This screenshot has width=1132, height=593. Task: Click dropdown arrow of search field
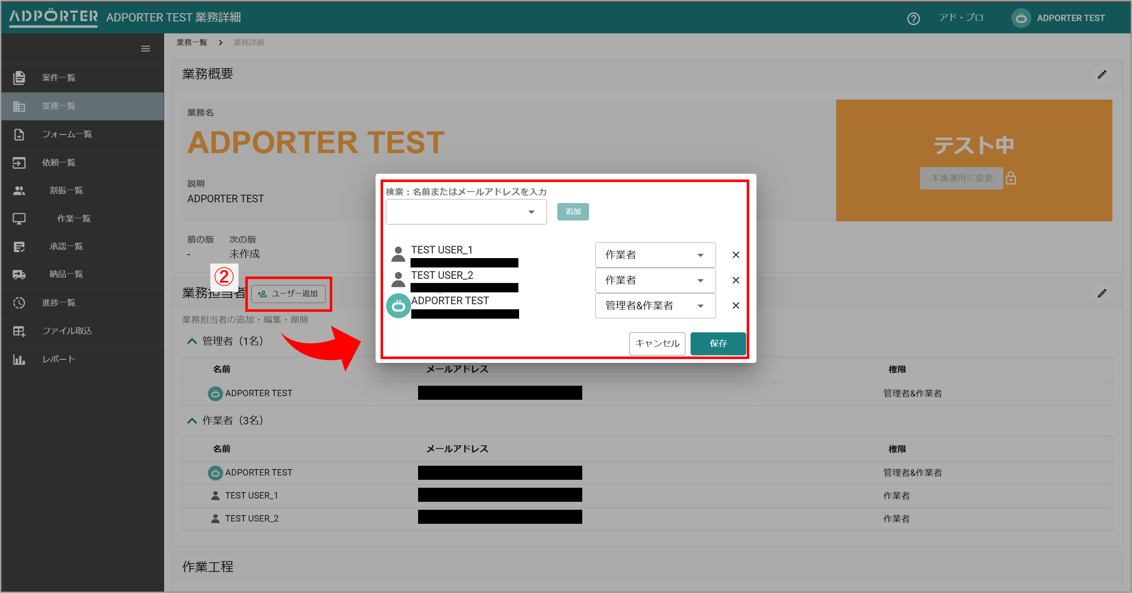pos(531,212)
